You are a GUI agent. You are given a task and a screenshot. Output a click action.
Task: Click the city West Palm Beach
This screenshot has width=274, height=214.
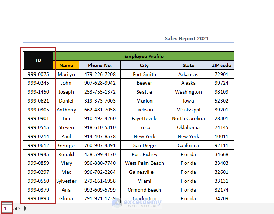[x=144, y=163]
